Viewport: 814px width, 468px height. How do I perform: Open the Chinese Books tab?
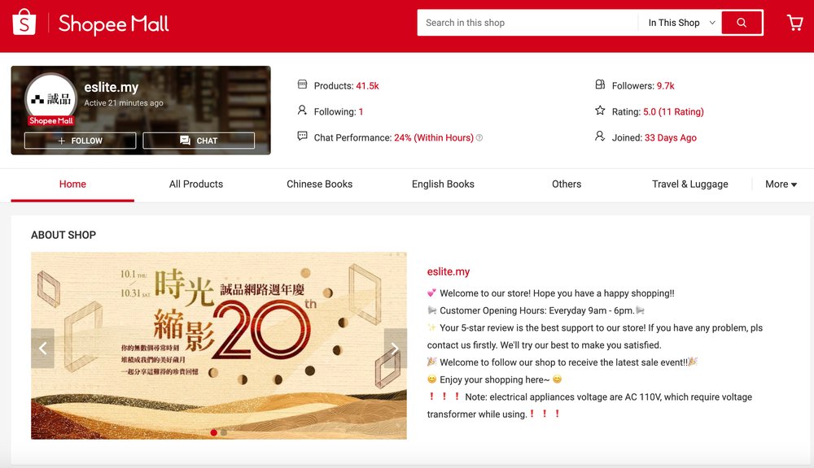pos(319,184)
